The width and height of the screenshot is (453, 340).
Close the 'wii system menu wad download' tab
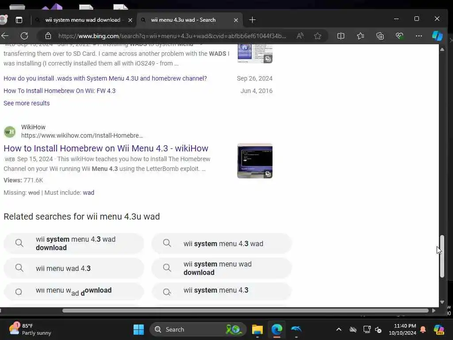coord(130,20)
